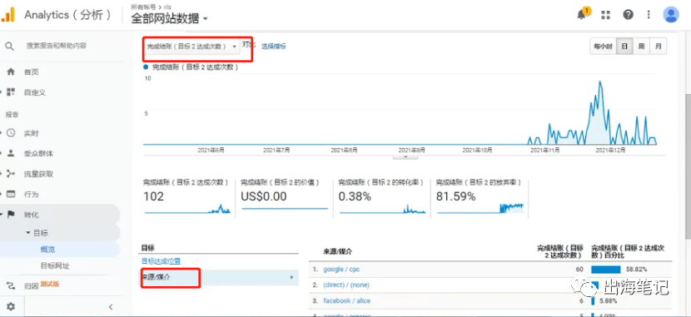The width and height of the screenshot is (691, 317).
Task: Open the user account avatar
Action: coord(671,14)
